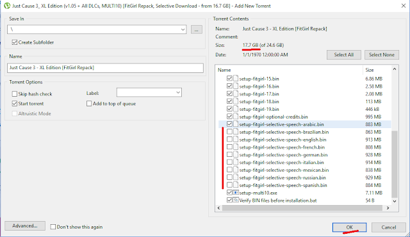Click the uTorrent logo icon in title bar
This screenshot has width=410, height=237.
tap(7, 6)
